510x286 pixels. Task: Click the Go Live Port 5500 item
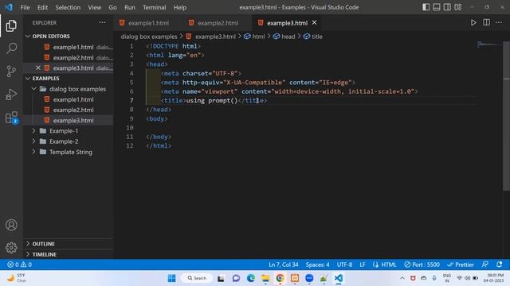point(422,265)
